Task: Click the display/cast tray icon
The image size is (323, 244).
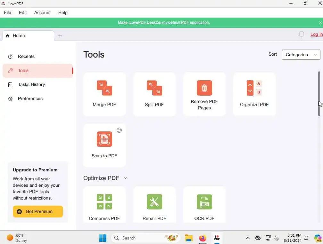Action: (x=268, y=238)
